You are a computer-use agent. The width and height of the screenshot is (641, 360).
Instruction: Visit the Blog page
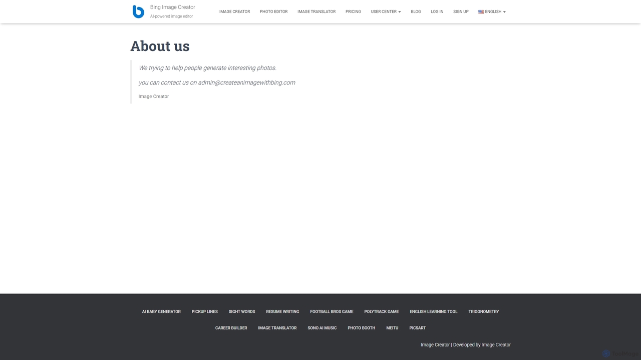pos(416,11)
